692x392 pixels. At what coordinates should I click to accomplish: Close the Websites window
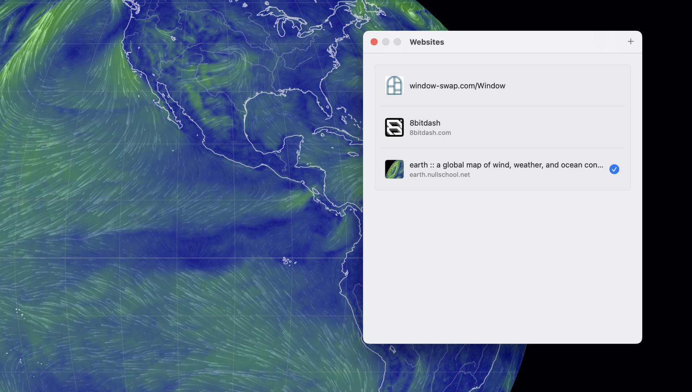click(374, 42)
